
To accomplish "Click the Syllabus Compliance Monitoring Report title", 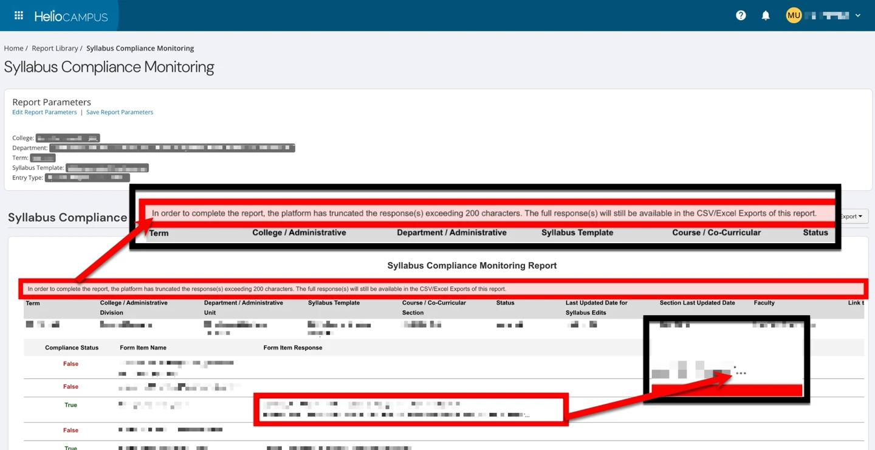I will click(472, 266).
